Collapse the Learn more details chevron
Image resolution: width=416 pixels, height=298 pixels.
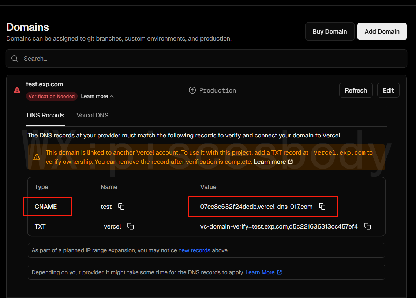pyautogui.click(x=112, y=97)
